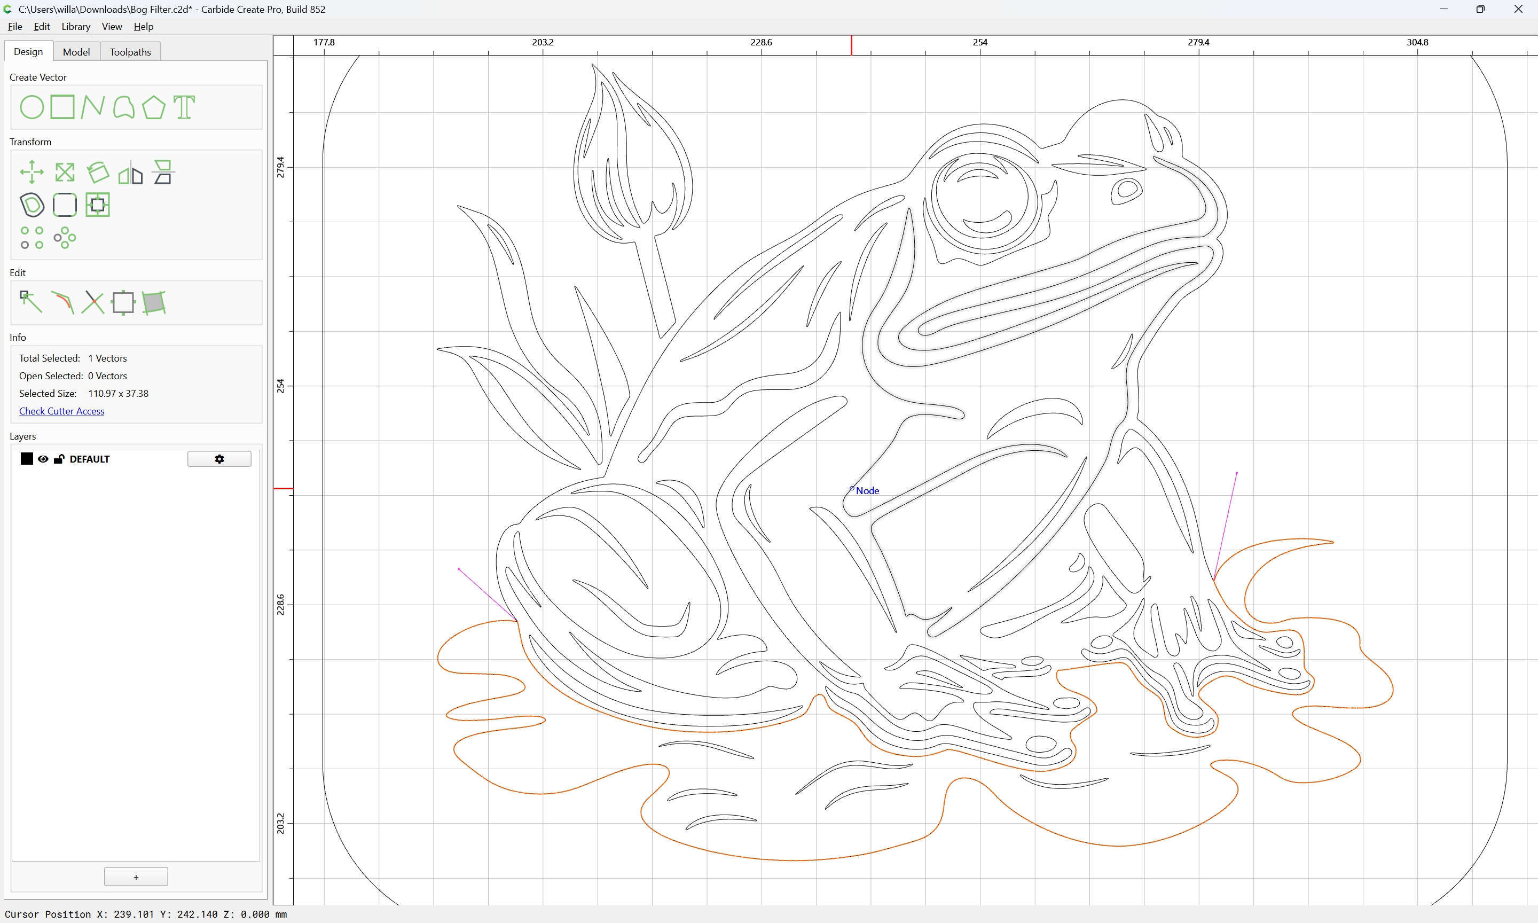Activate the shaded-rectangle edit tool
1538x923 pixels.
(154, 302)
